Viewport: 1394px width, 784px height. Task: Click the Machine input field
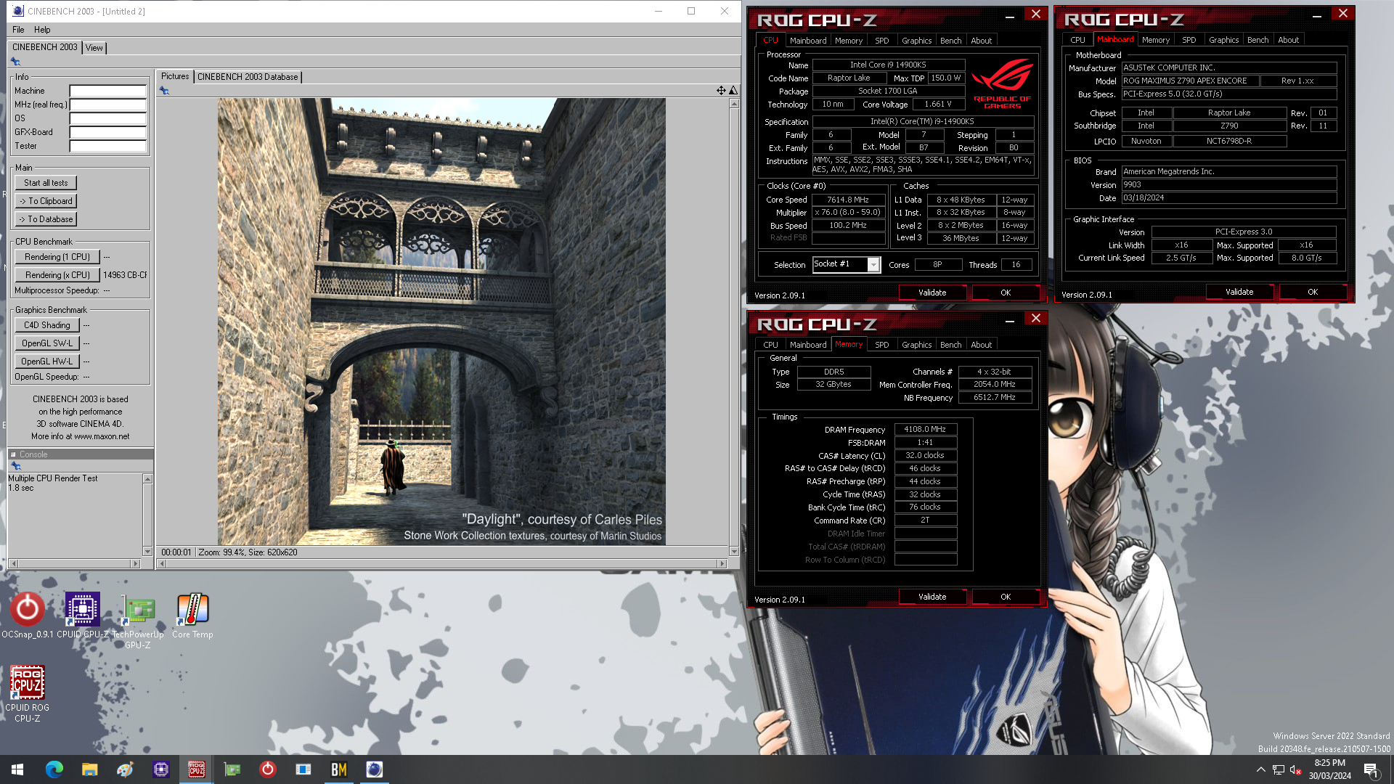tap(108, 91)
